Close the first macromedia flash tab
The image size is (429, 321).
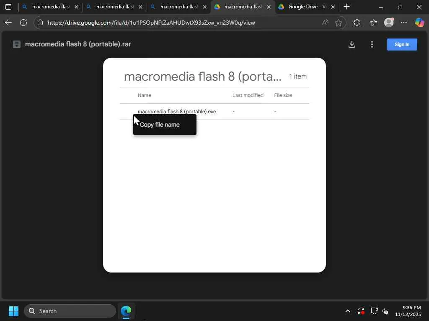(76, 7)
